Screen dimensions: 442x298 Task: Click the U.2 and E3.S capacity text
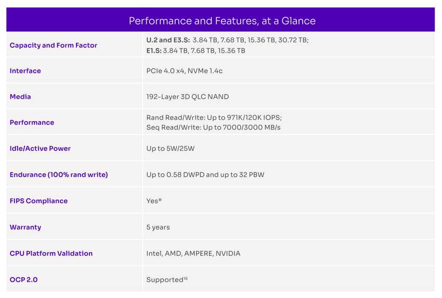(x=227, y=40)
